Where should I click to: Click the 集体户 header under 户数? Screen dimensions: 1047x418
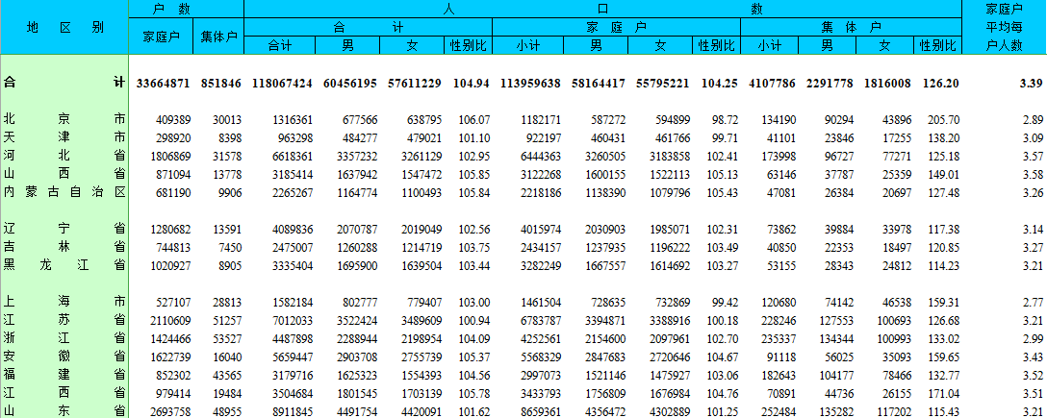point(219,37)
